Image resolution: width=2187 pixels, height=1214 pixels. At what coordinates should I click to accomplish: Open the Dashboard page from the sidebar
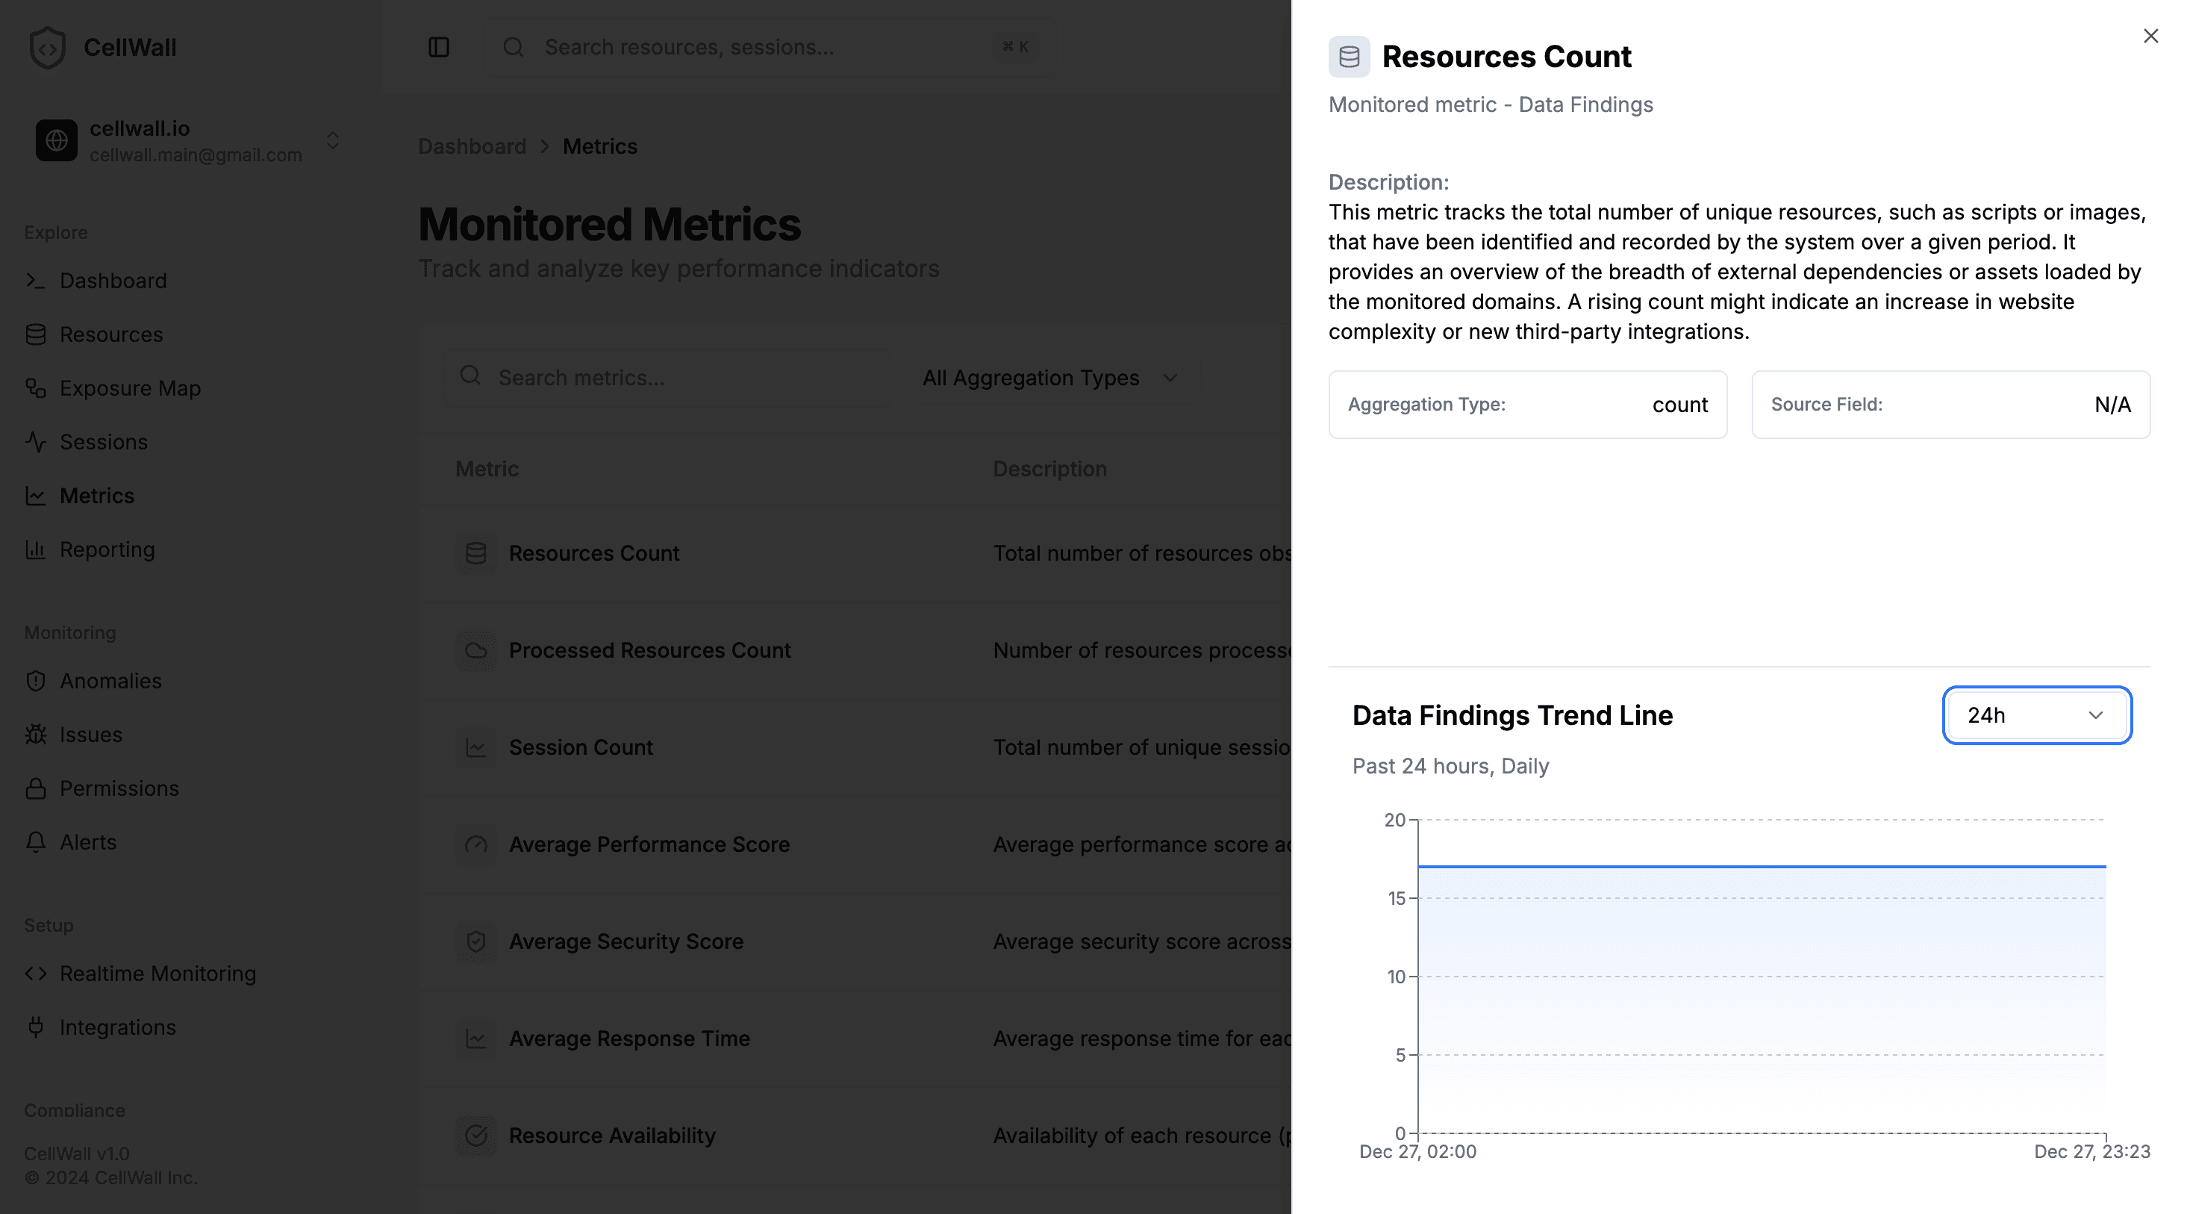(x=113, y=280)
